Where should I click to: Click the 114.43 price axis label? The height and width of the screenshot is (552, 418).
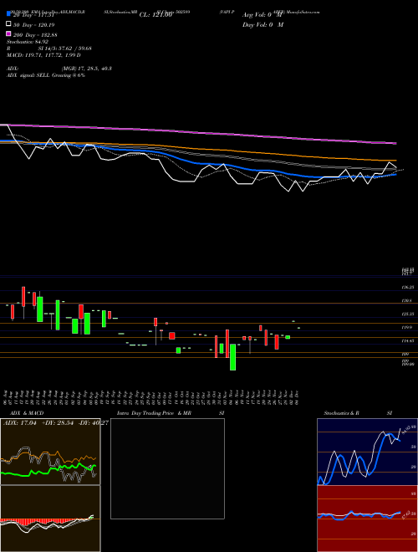[x=407, y=340]
